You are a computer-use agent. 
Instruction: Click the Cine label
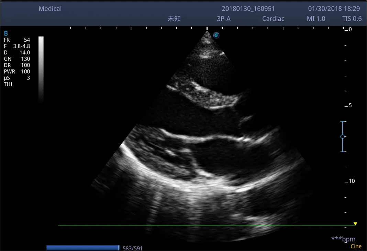pyautogui.click(x=356, y=246)
